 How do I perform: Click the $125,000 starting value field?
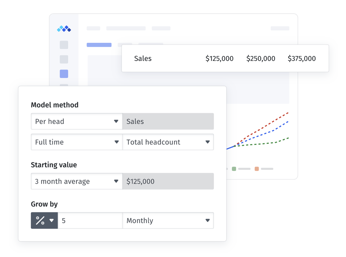click(x=168, y=181)
